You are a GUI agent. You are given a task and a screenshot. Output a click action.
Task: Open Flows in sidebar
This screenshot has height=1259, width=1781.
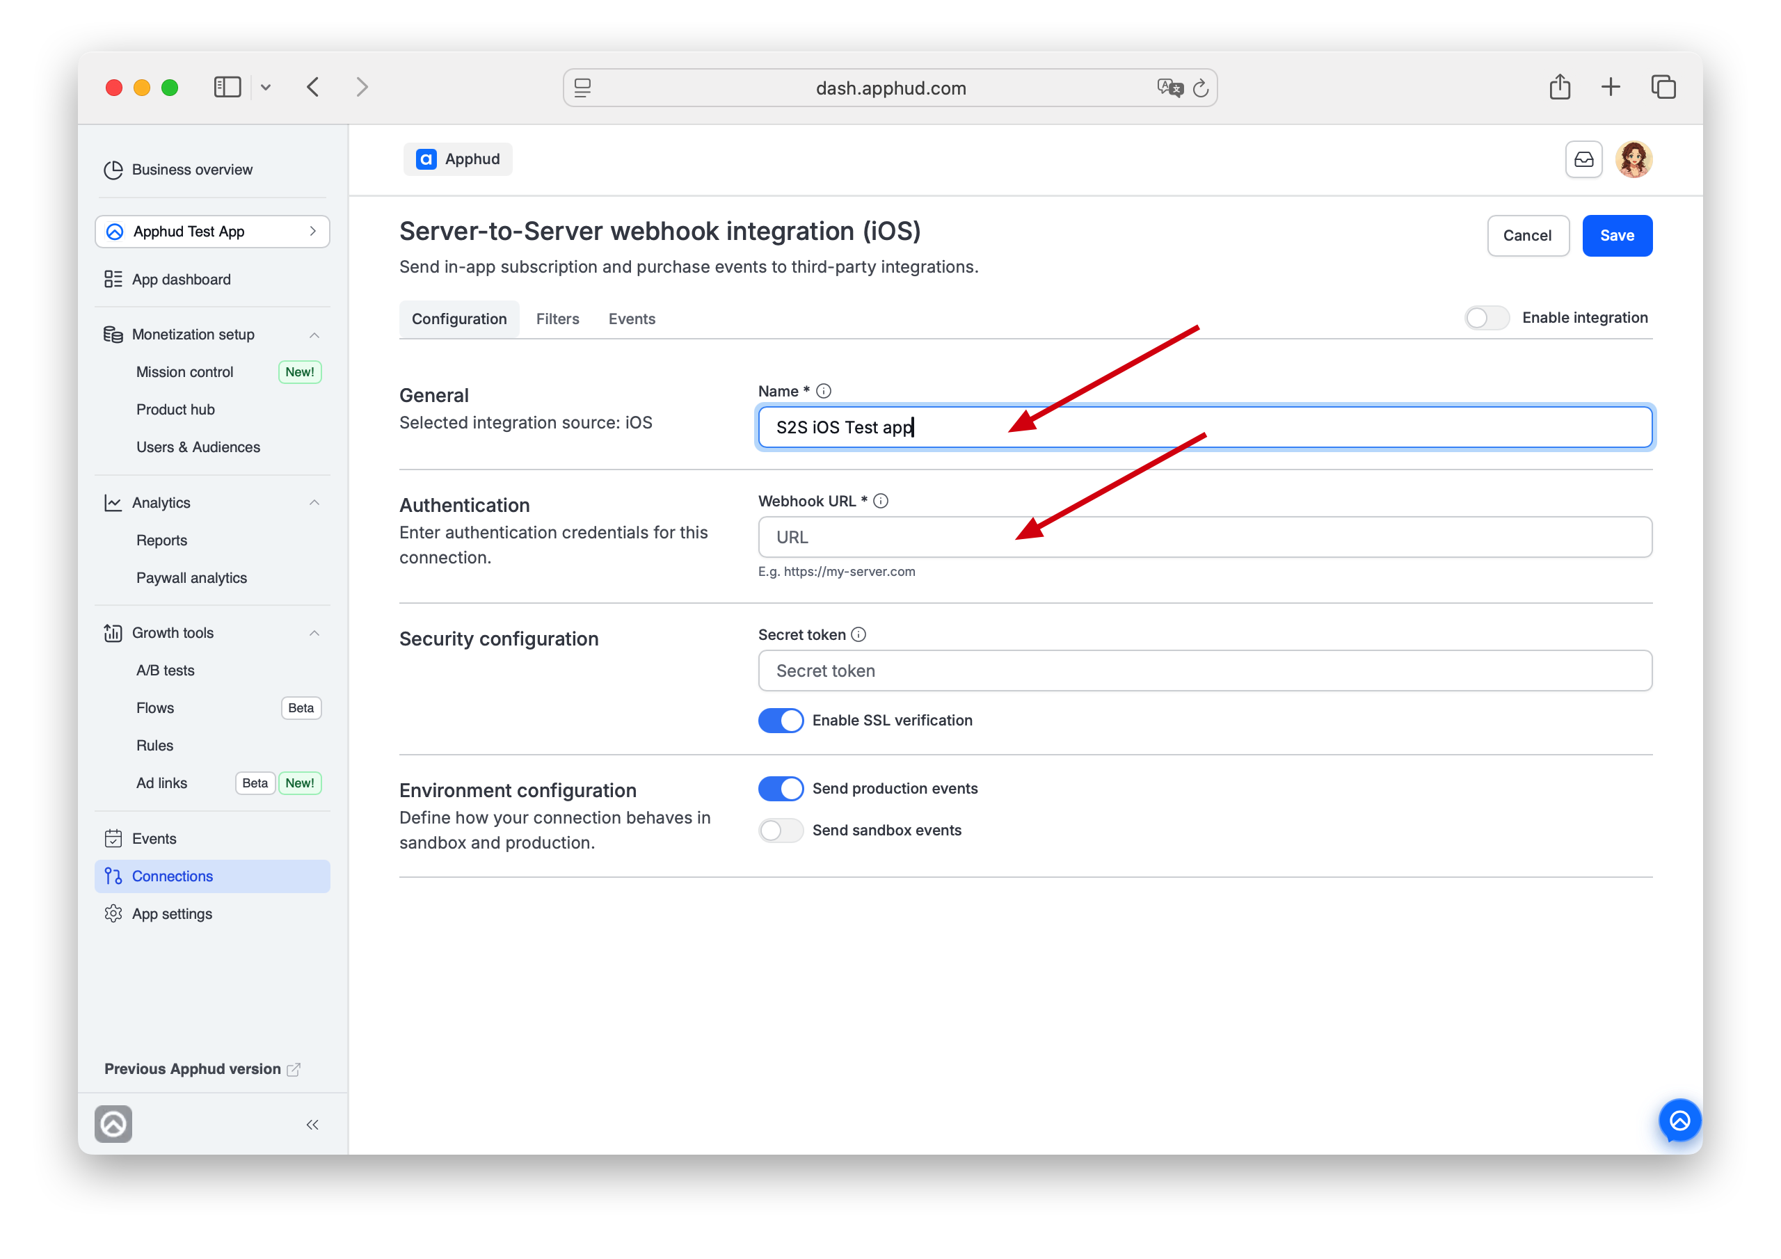coord(155,708)
